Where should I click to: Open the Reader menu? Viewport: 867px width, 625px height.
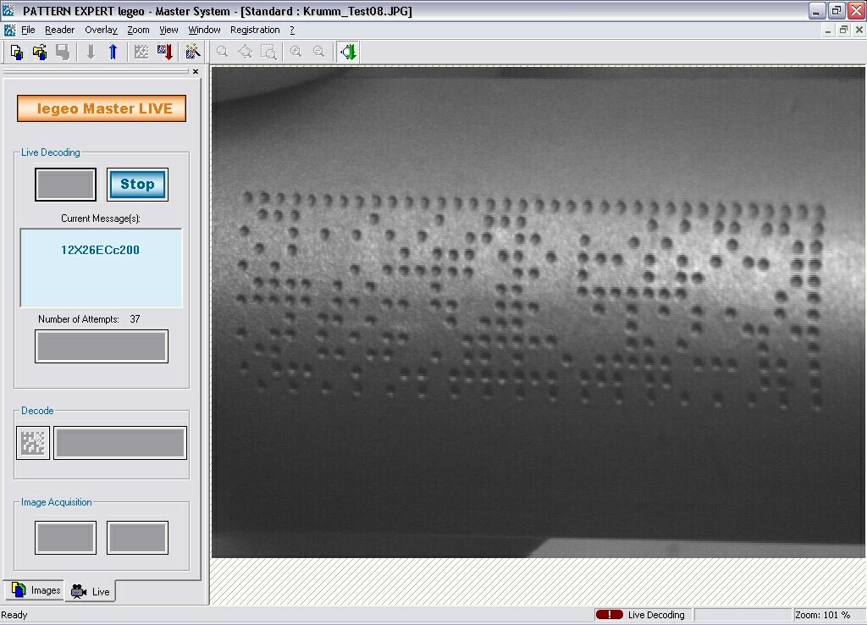tap(59, 30)
